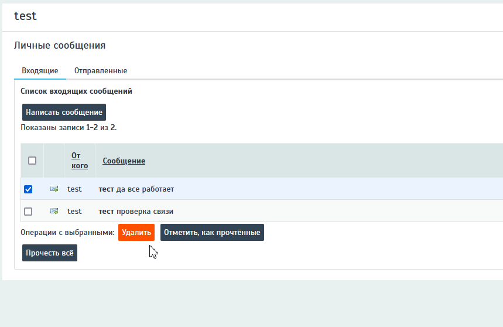Screen dimensions: 503x327
Task: Click the Прочесть всё button
Action: 50,253
